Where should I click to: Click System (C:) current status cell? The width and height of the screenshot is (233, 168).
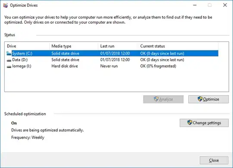162,53
